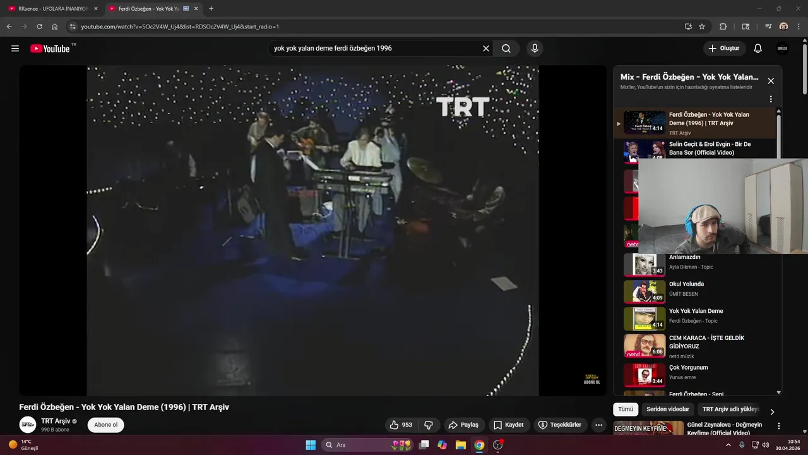Open YouTube account avatar menu
The image size is (808, 455).
782,49
